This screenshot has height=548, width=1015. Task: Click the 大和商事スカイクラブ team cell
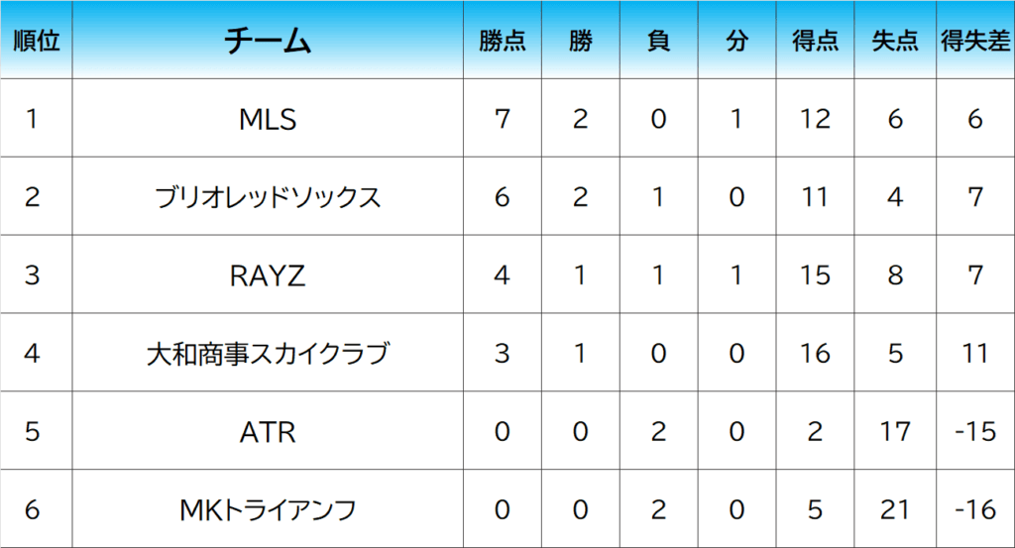coord(268,354)
